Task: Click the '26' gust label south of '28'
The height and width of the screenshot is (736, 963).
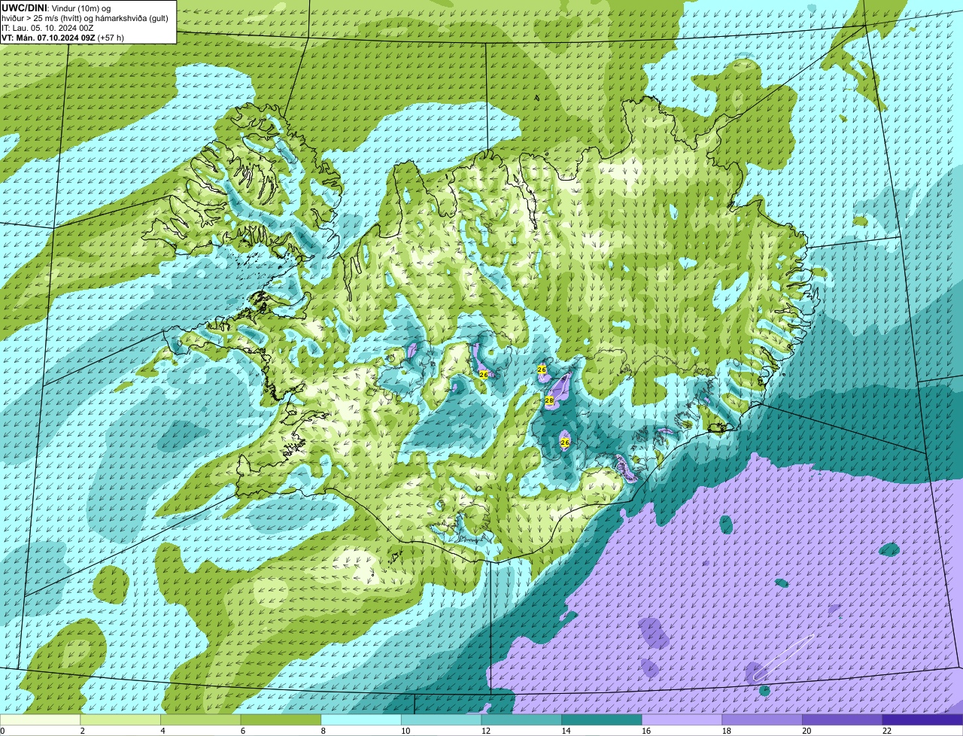Action: (565, 443)
